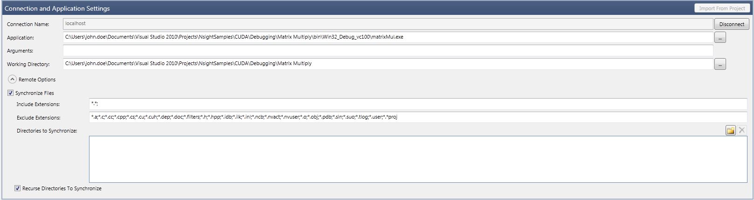Click the Exclude Extensions text box

(x=418, y=117)
